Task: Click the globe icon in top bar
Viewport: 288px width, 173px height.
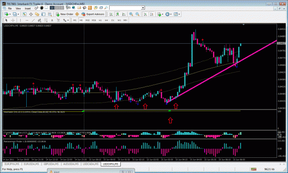Action: click(73, 7)
